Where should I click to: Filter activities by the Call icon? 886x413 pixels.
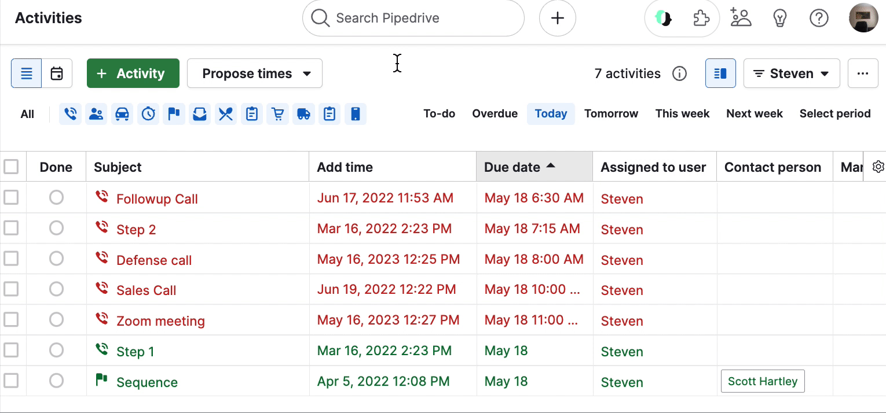70,114
